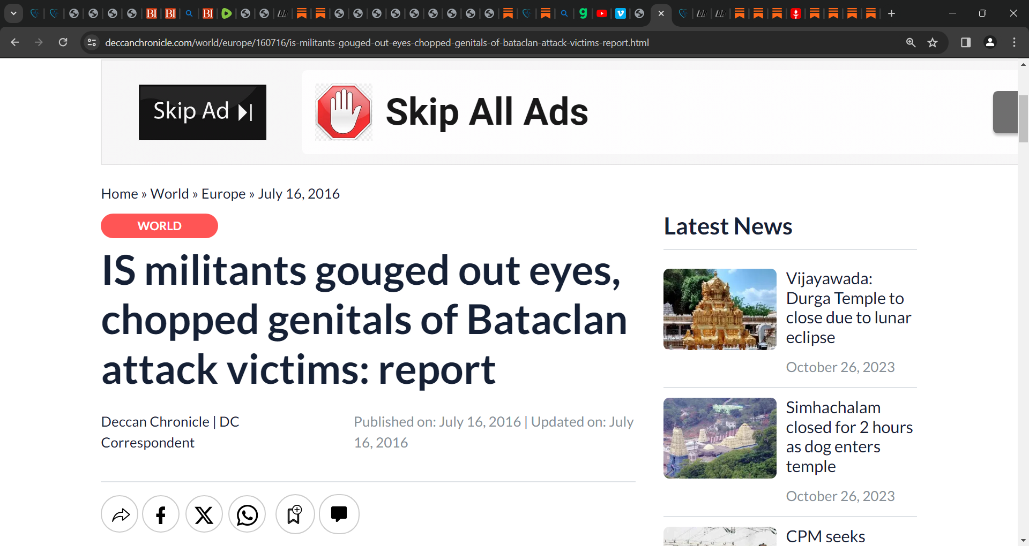Click the July 16, 2016 breadcrumb date
Image resolution: width=1029 pixels, height=546 pixels.
(299, 194)
